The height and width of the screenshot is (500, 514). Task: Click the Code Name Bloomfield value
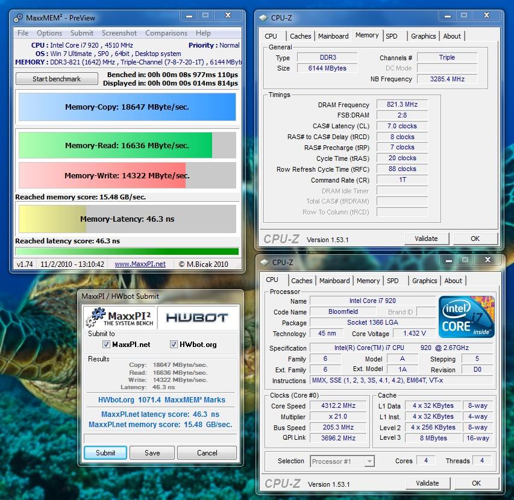(x=343, y=311)
